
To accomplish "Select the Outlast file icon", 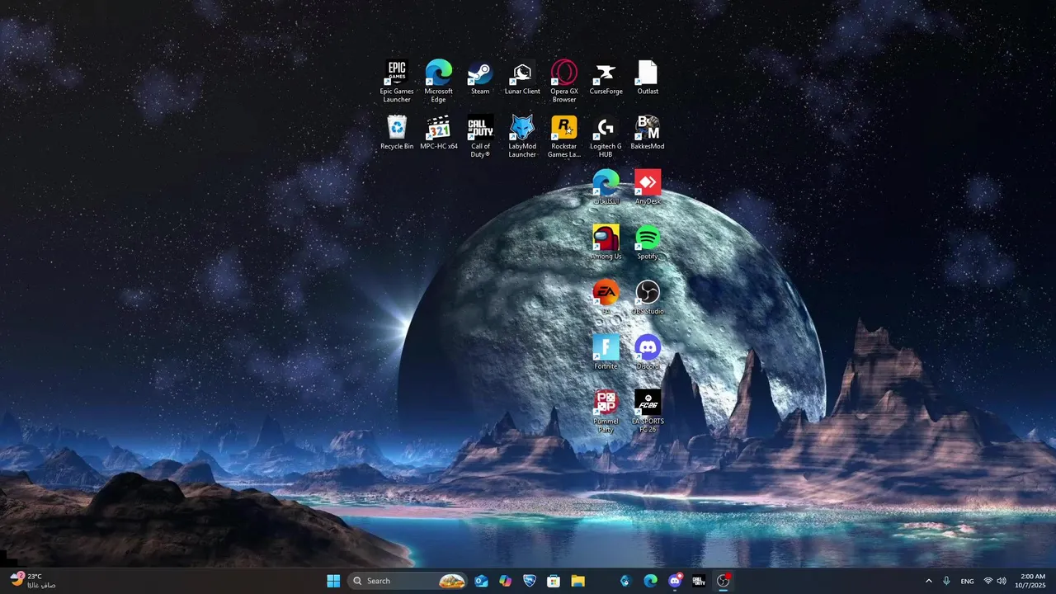I will pos(648,78).
